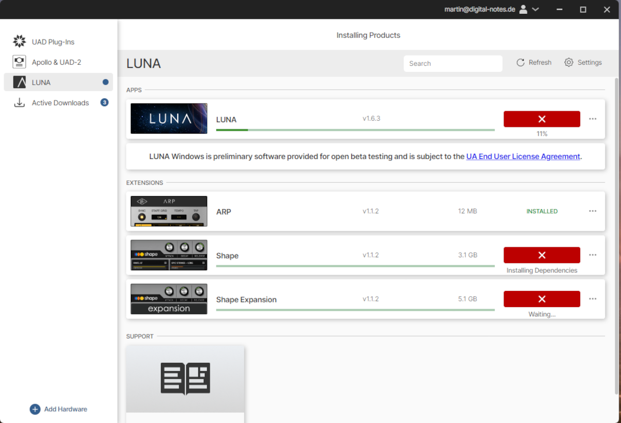Cancel the Shape Expansion installation

(x=542, y=299)
